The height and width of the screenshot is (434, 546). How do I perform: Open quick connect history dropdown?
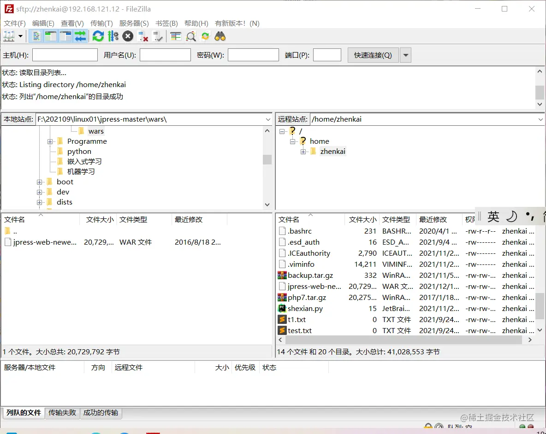coord(405,55)
